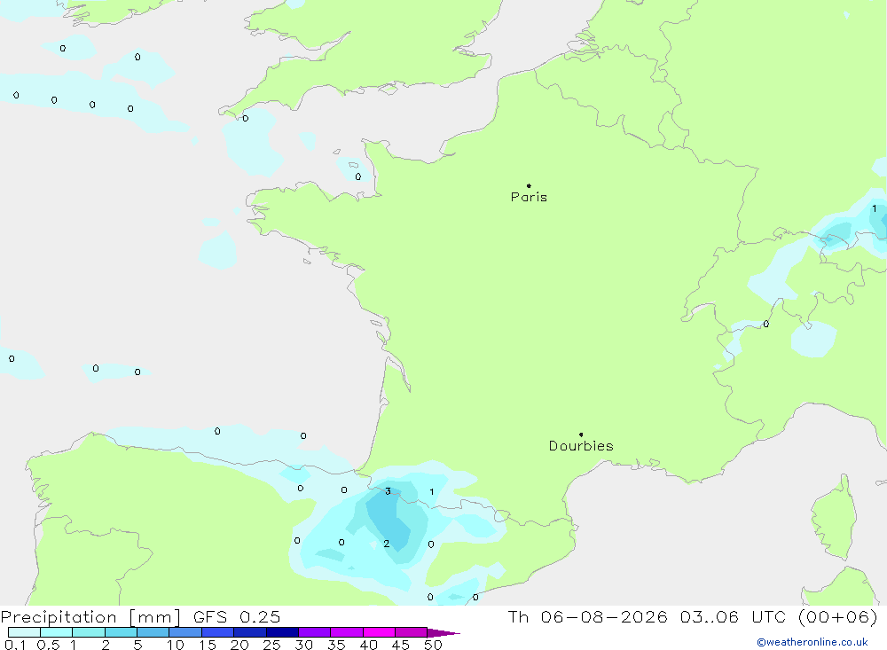Click the legend label 15
The height and width of the screenshot is (650, 887).
[x=207, y=645]
